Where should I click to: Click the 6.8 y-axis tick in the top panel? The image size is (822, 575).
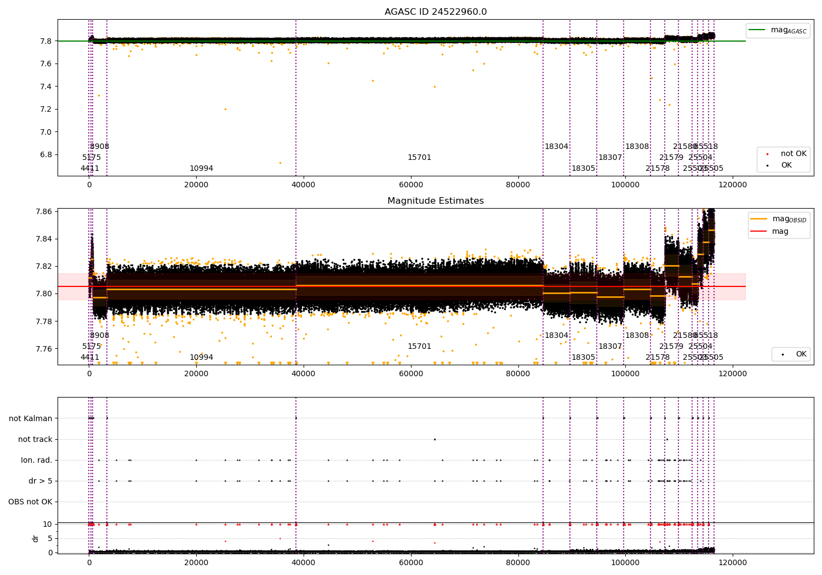coord(46,154)
